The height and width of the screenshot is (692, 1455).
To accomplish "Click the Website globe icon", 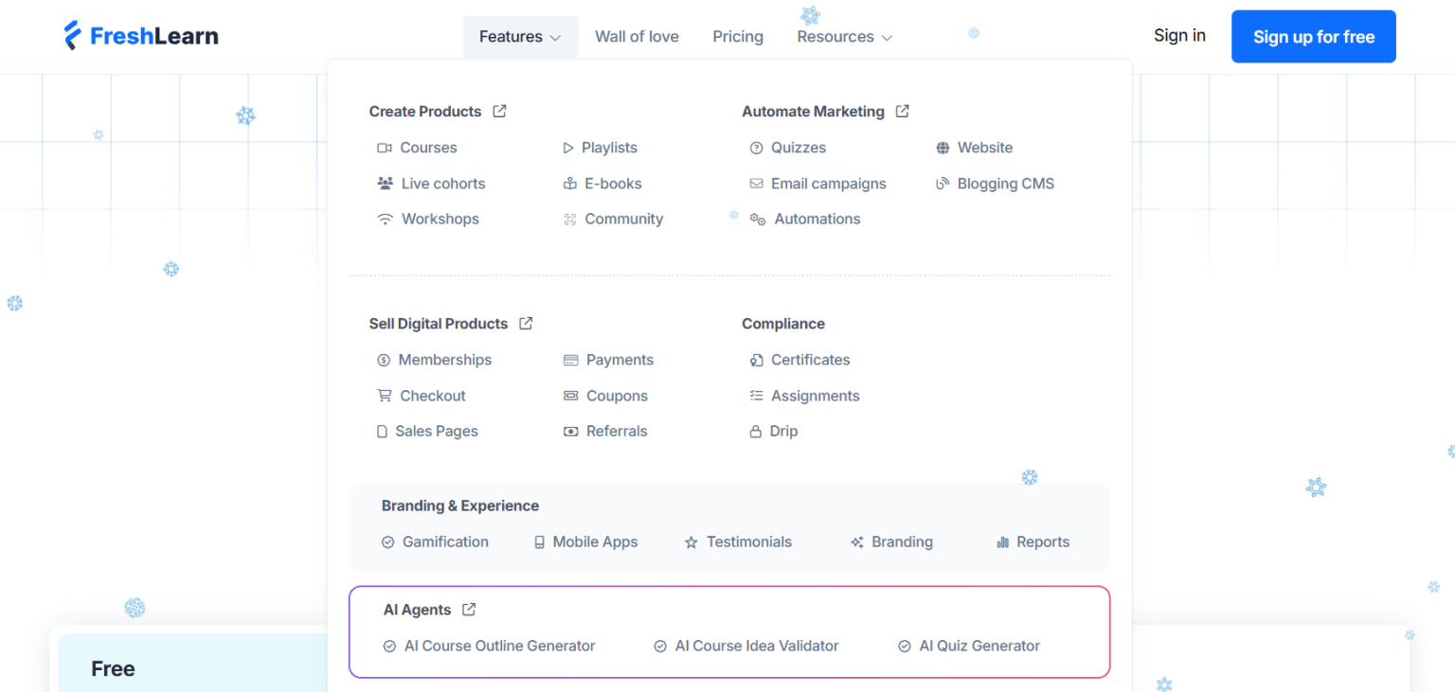I will [942, 148].
